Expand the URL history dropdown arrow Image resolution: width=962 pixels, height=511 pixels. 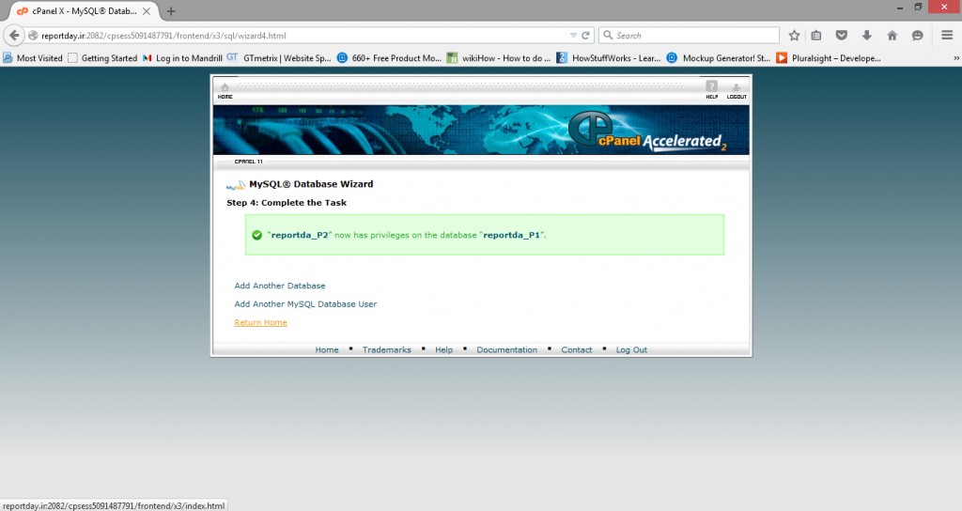[573, 35]
